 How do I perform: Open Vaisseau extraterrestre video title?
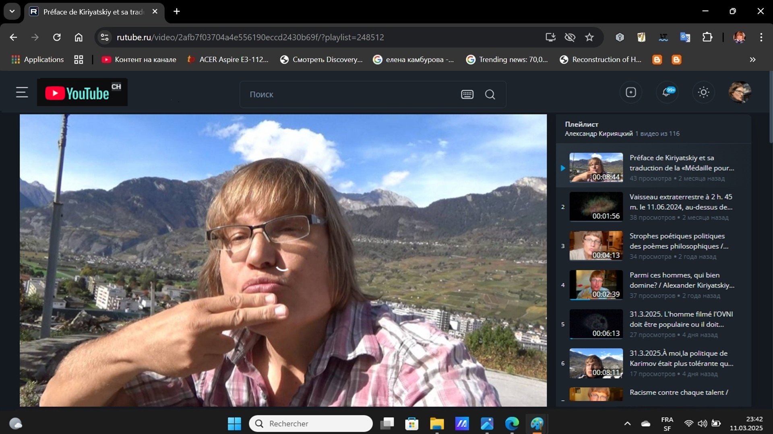(681, 202)
